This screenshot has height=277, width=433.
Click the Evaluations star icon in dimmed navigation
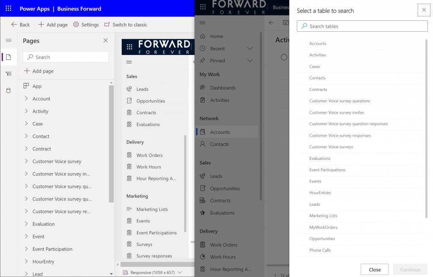click(203, 213)
